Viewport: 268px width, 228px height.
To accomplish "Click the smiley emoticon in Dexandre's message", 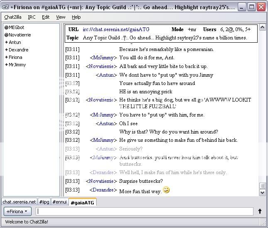I will (x=166, y=190).
